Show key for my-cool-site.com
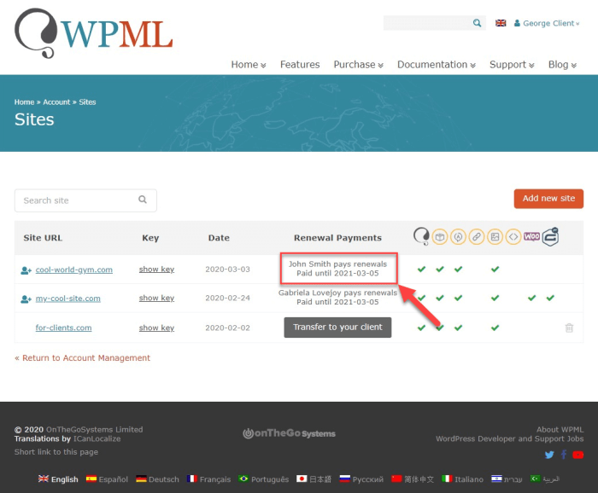This screenshot has width=598, height=493. [156, 298]
